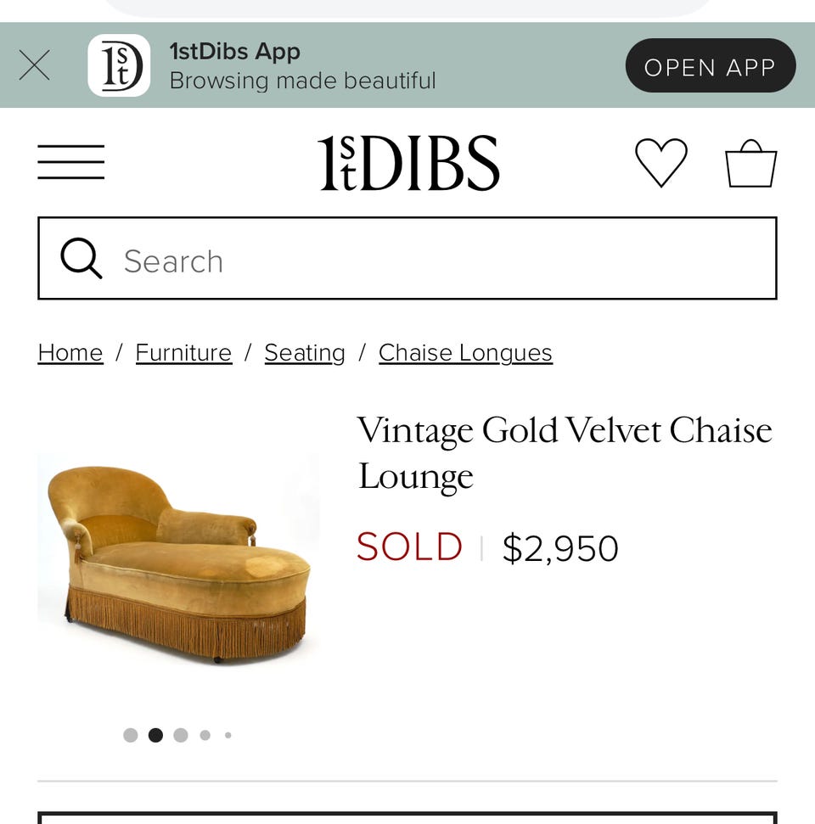Switch to the third carousel image dot
815x824 pixels.
pyautogui.click(x=181, y=735)
